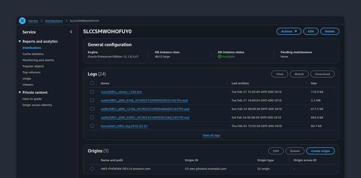This screenshot has height=178, width=361.
Task: Click the green Available status icon
Action: pyautogui.click(x=219, y=56)
